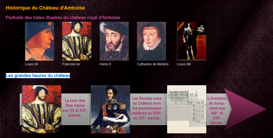Open La cour des Rois Valois section
The image size is (273, 138).
pos(75,108)
